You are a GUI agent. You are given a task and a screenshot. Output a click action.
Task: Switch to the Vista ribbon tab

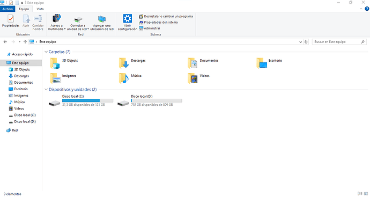(x=40, y=9)
